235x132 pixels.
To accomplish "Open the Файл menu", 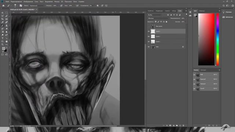I will [7, 1].
